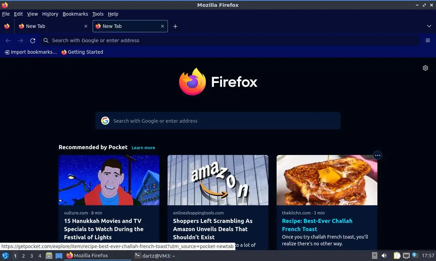Go back with the back arrow

(8, 40)
